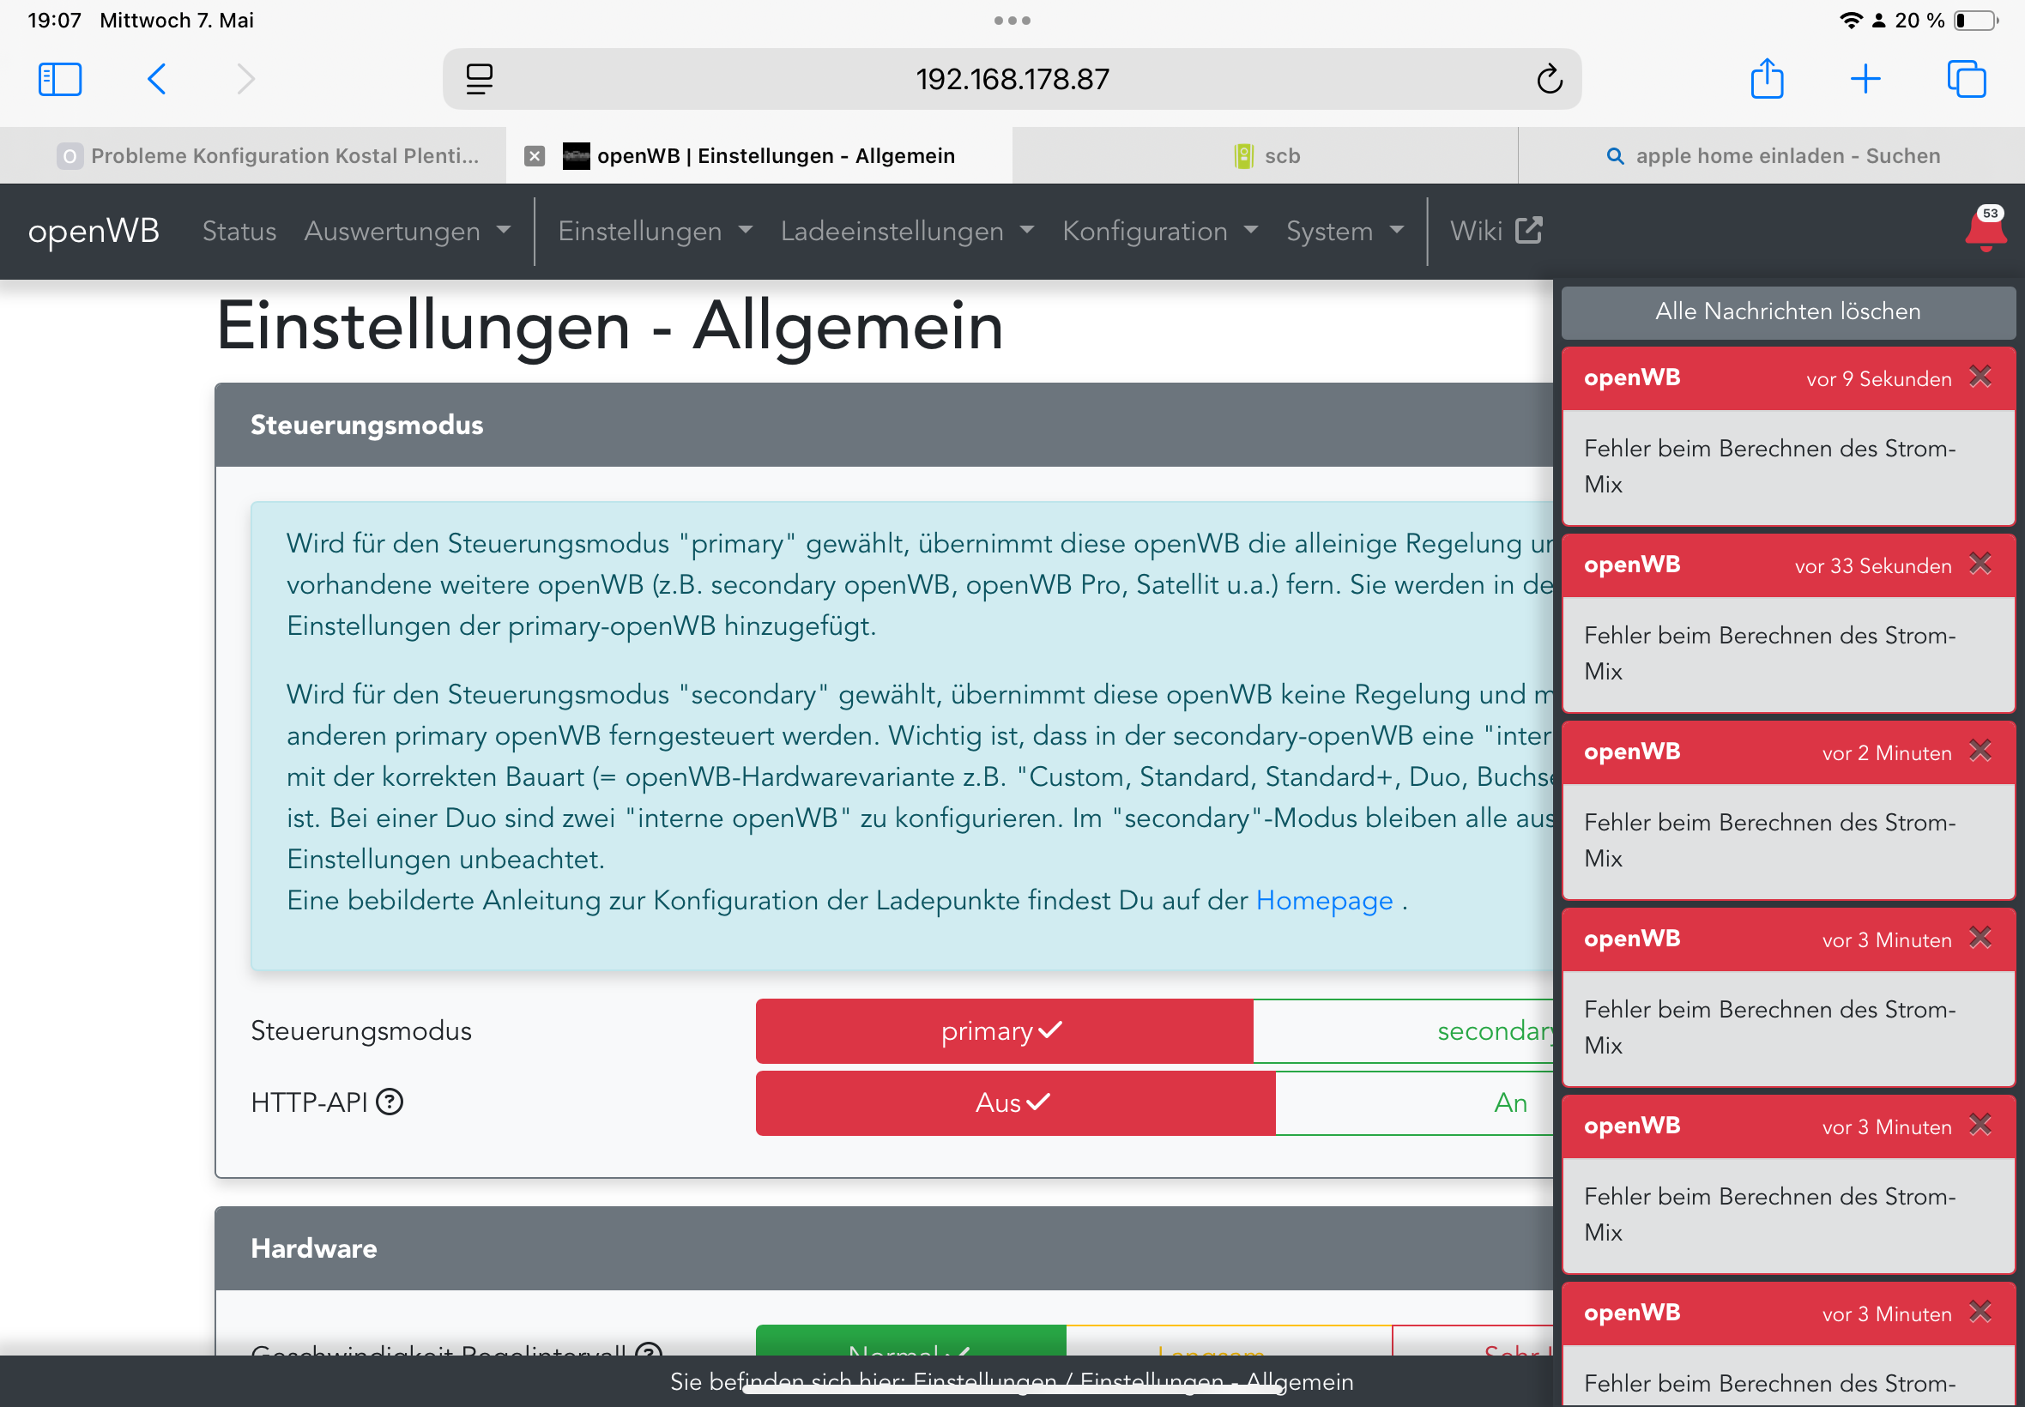
Task: Click the address bar showing 192.168.178.87
Action: coord(1011,79)
